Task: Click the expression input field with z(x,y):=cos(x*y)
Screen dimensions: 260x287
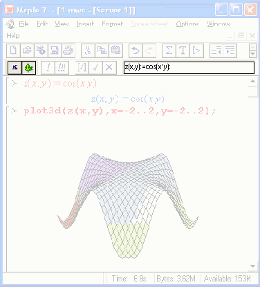Action: tap(189, 68)
